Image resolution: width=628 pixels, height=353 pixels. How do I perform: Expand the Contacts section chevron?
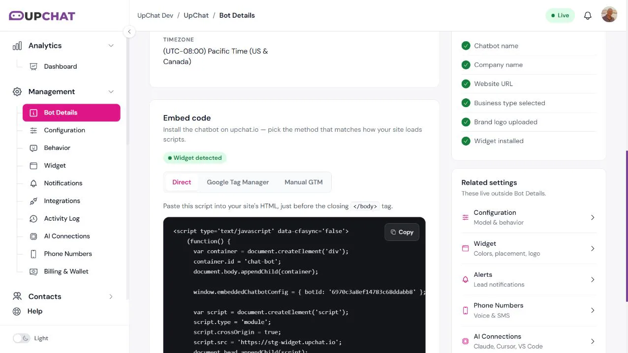click(111, 296)
